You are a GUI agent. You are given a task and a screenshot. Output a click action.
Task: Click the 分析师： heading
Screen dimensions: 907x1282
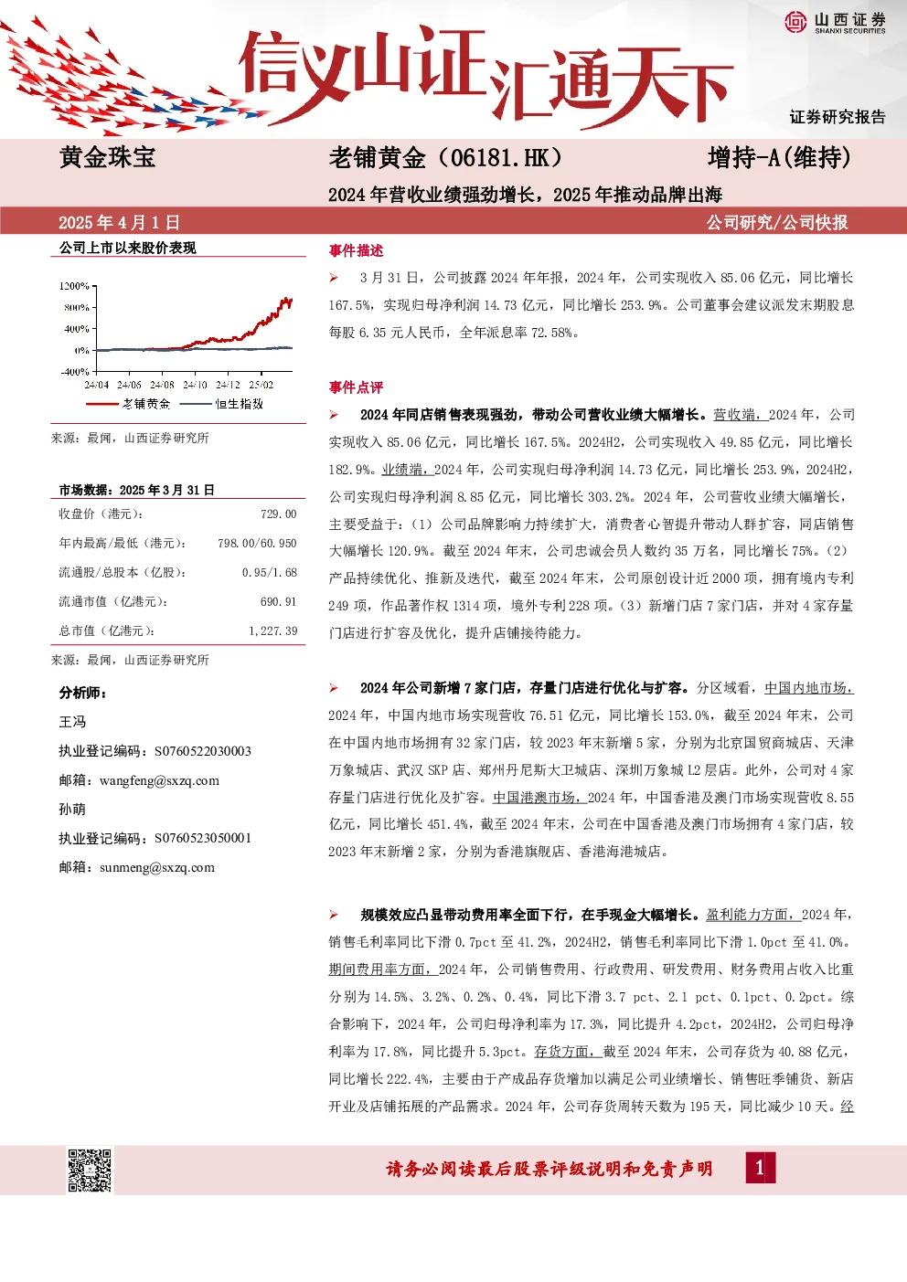click(83, 693)
